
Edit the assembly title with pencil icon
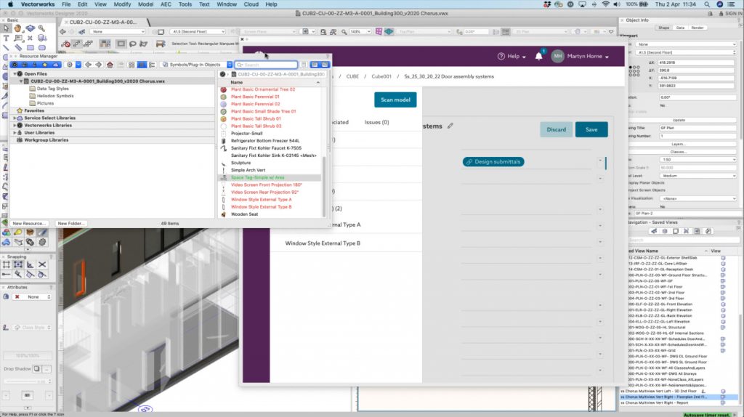pos(450,126)
